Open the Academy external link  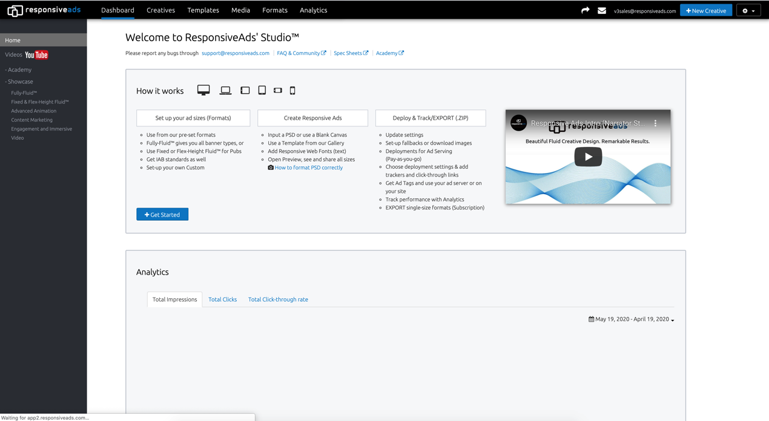pos(390,53)
